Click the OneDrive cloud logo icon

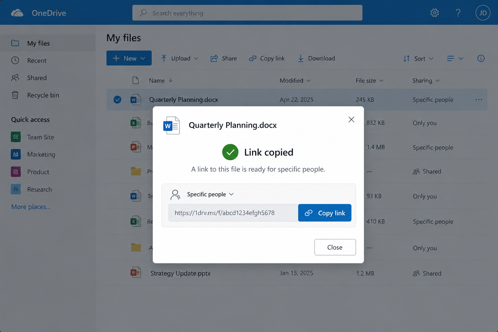click(17, 13)
